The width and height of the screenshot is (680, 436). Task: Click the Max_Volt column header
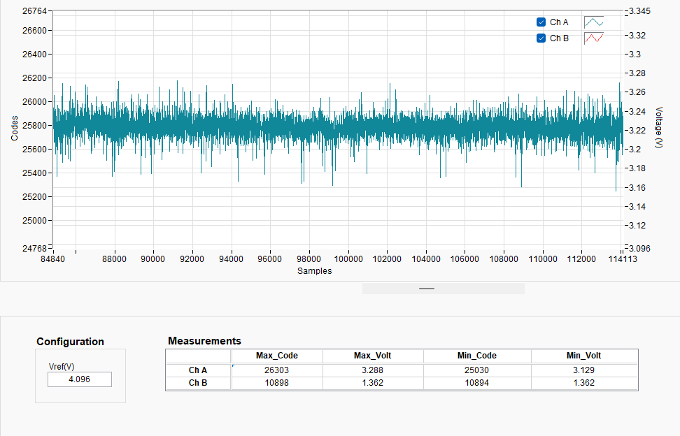pos(372,356)
